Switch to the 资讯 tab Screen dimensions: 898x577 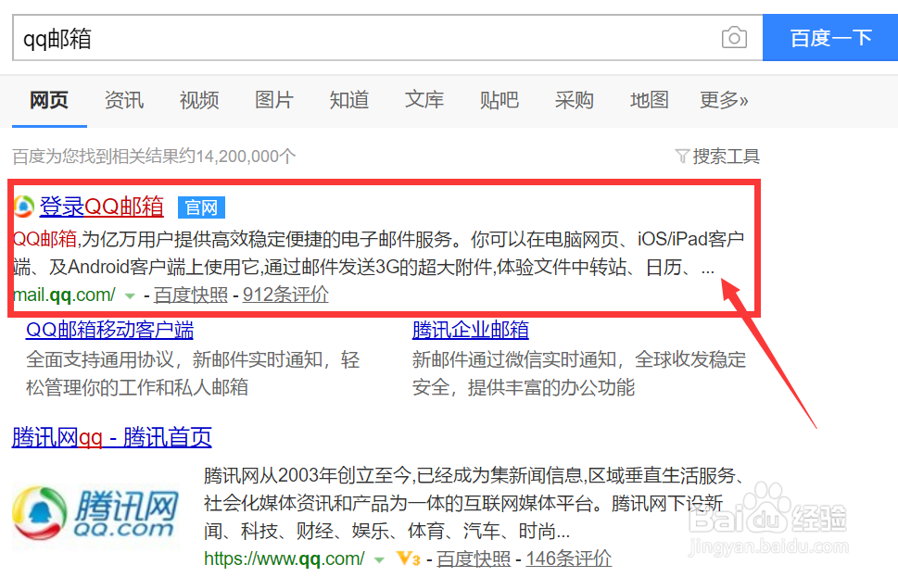point(124,100)
